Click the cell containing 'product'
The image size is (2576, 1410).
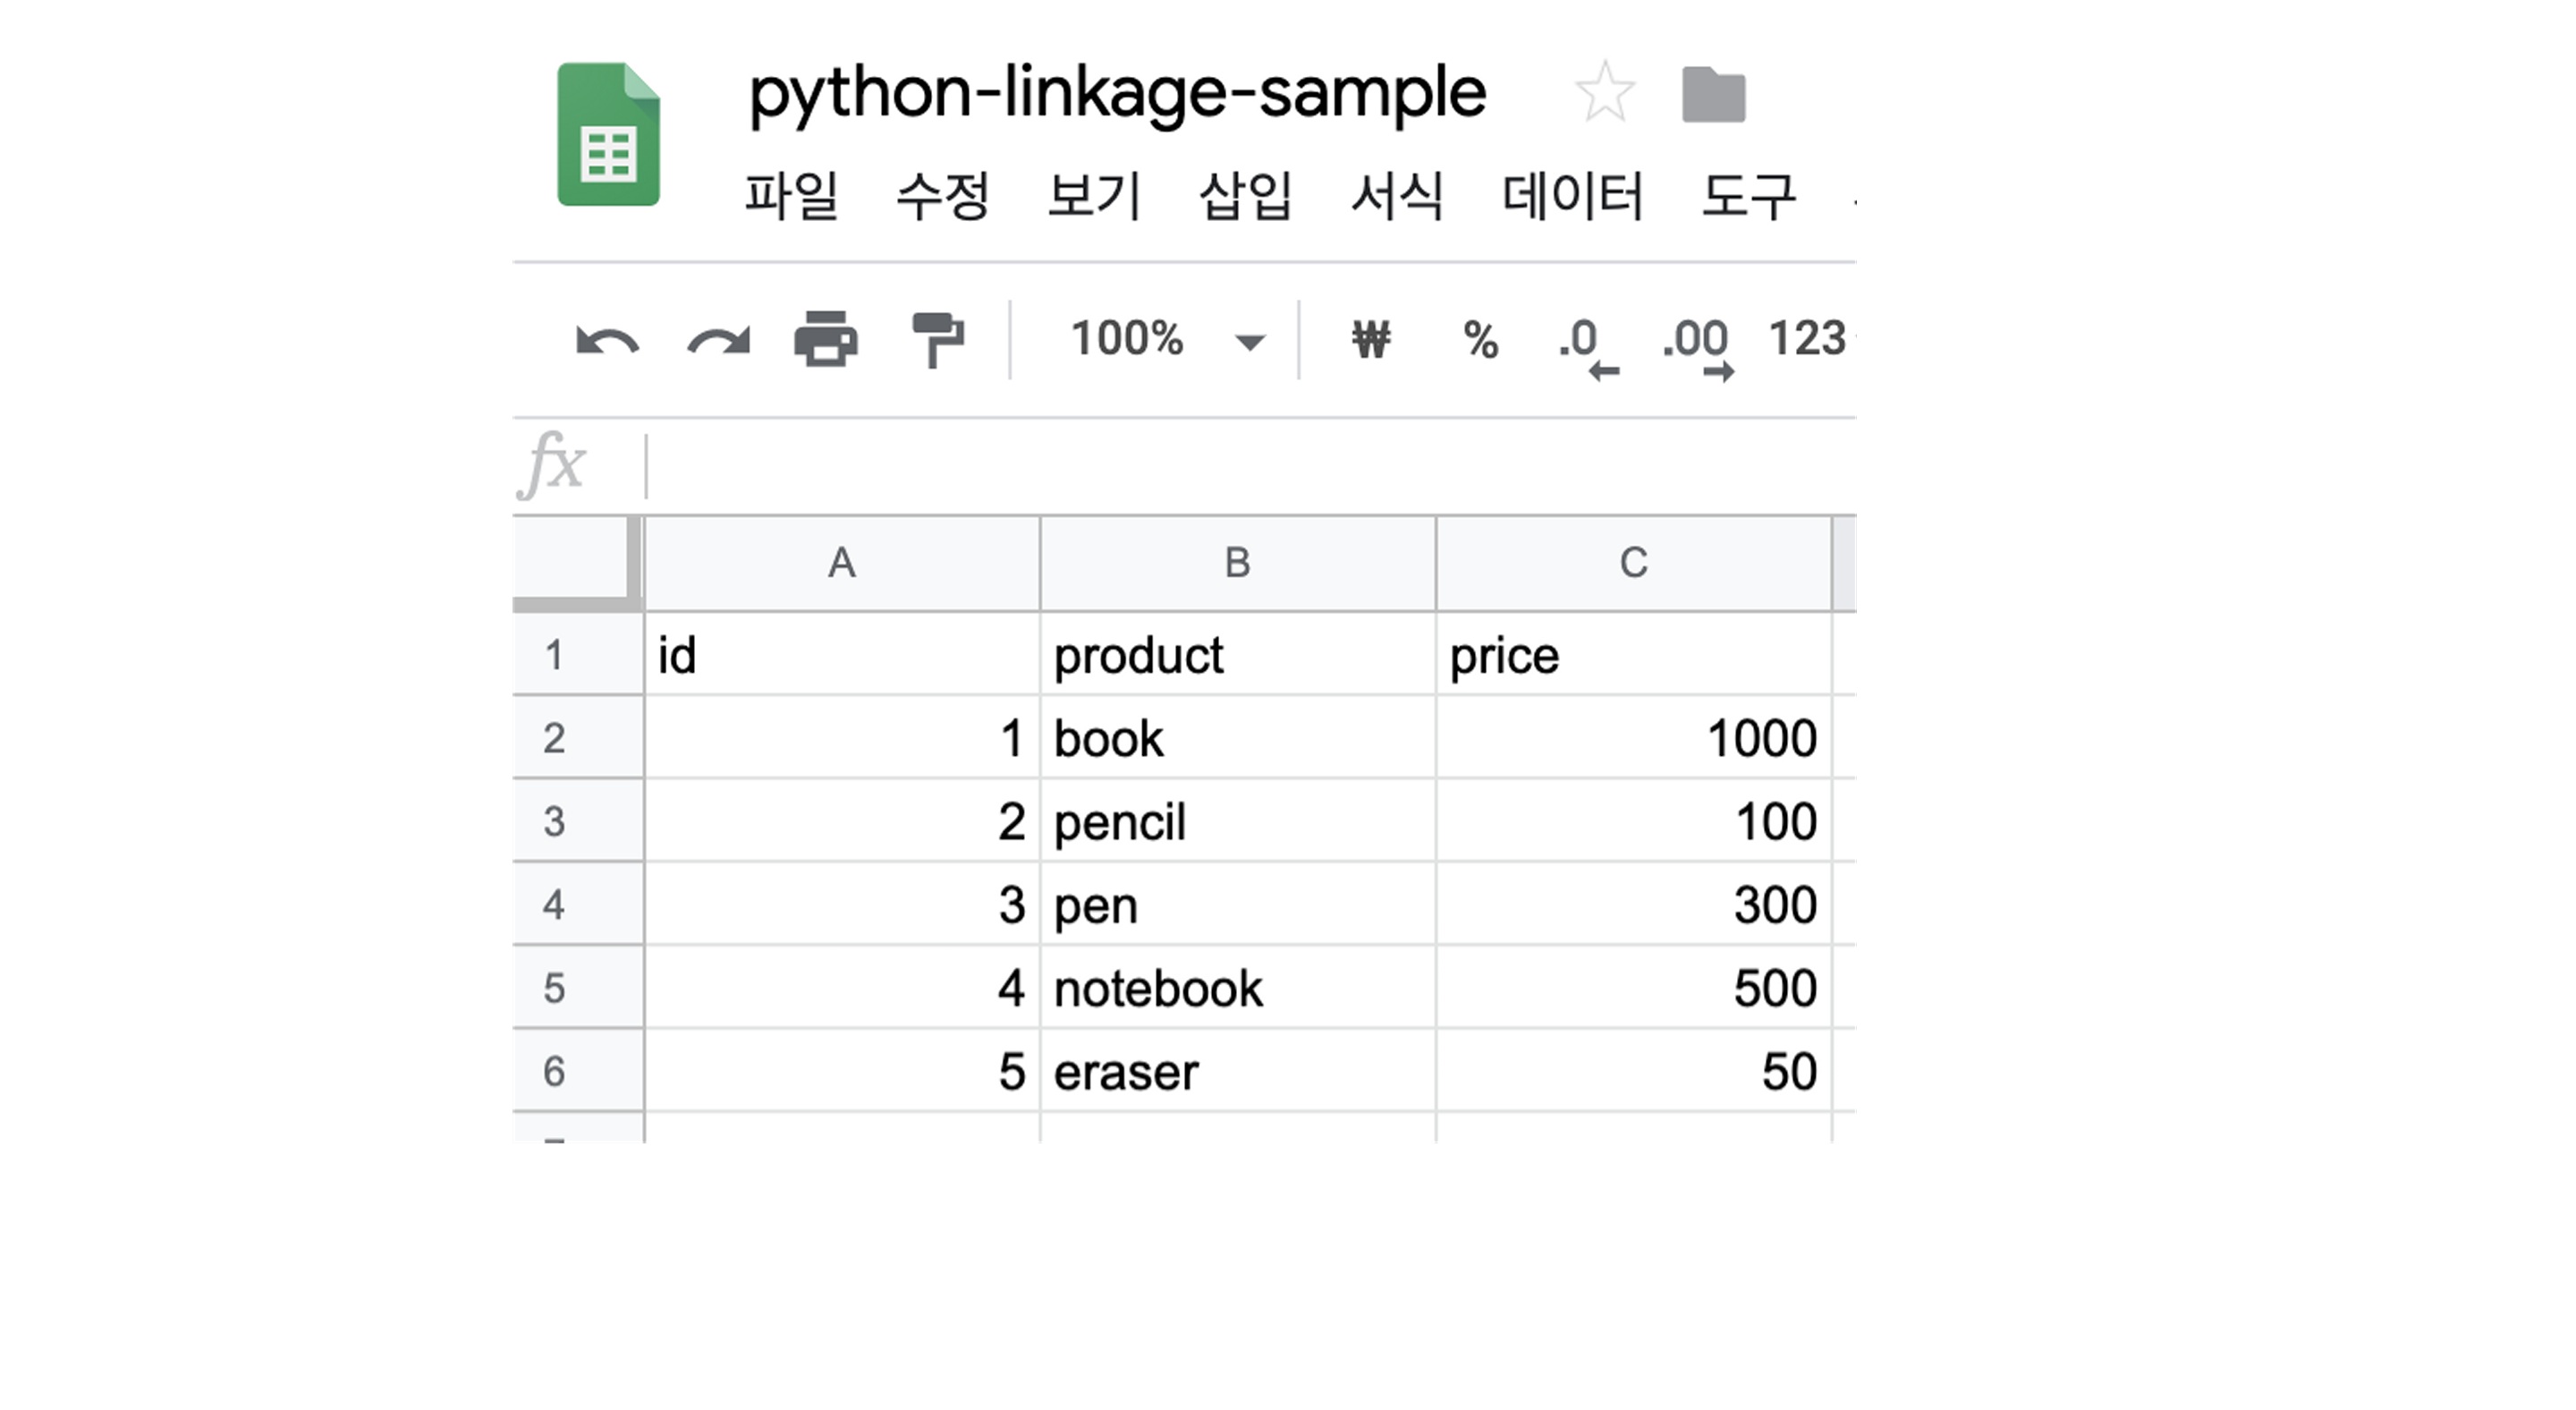pyautogui.click(x=1238, y=654)
